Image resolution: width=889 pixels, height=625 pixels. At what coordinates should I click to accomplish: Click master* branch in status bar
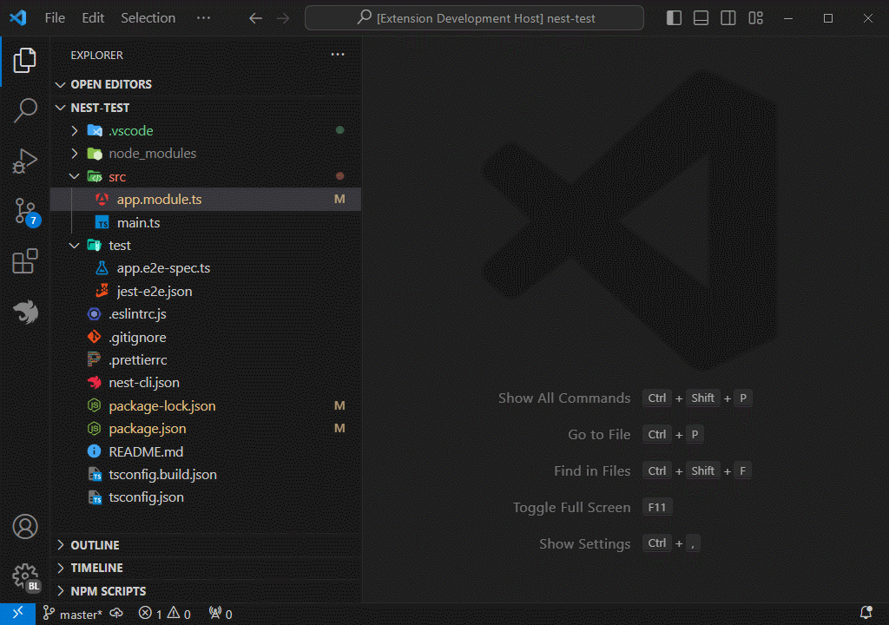pyautogui.click(x=76, y=613)
